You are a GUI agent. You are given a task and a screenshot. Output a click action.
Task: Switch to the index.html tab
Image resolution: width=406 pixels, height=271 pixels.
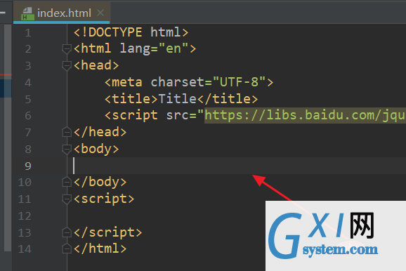point(62,13)
